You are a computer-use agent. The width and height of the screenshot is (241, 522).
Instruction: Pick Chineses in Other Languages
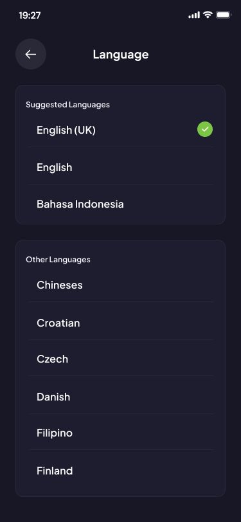pos(121,285)
